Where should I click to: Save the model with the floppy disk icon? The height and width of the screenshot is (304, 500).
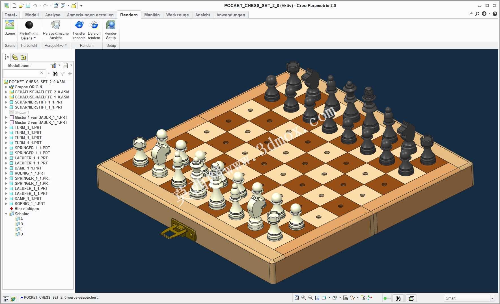[x=28, y=6]
